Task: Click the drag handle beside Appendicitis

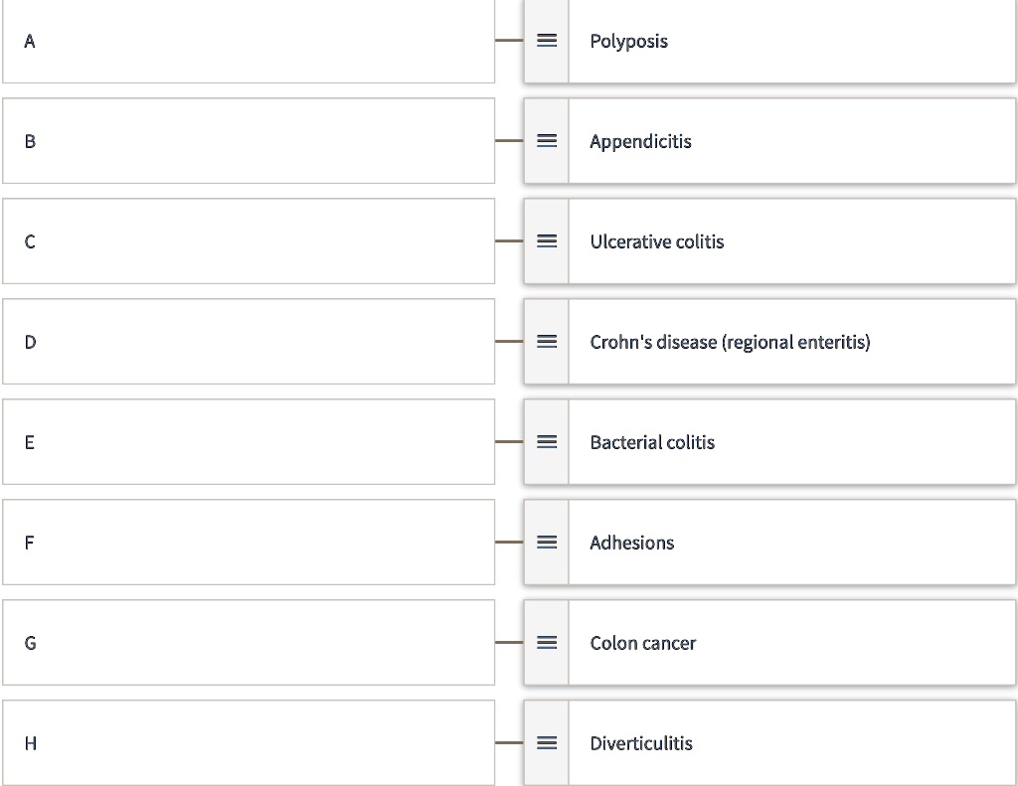Action: click(x=546, y=141)
